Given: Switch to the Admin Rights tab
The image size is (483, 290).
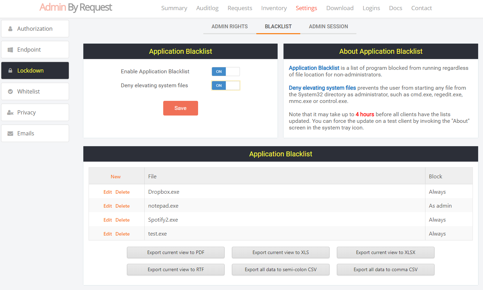Looking at the screenshot, I should pos(229,27).
